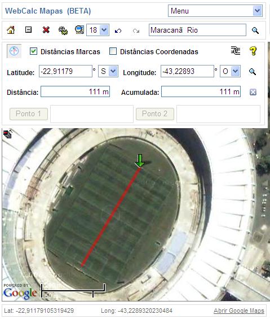Click the red measurement line on map
The width and height of the screenshot is (270, 319).
pyautogui.click(x=110, y=217)
